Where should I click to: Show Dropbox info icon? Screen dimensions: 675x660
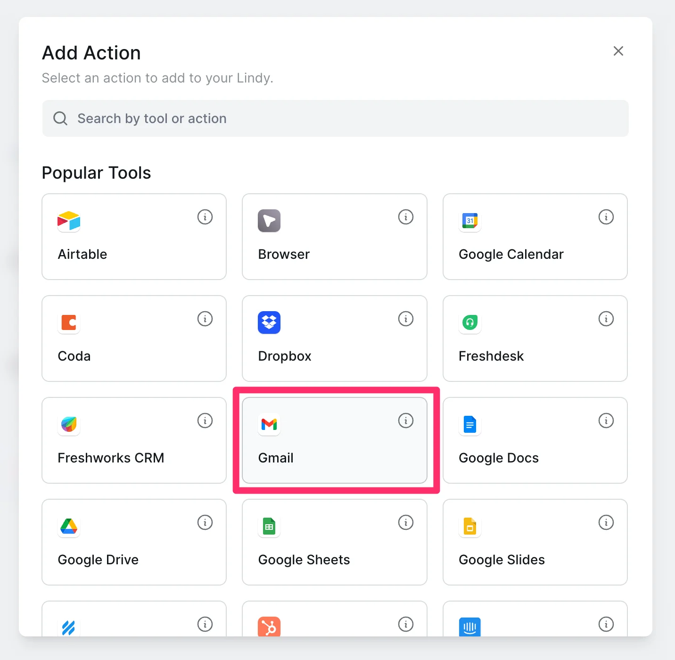point(406,319)
